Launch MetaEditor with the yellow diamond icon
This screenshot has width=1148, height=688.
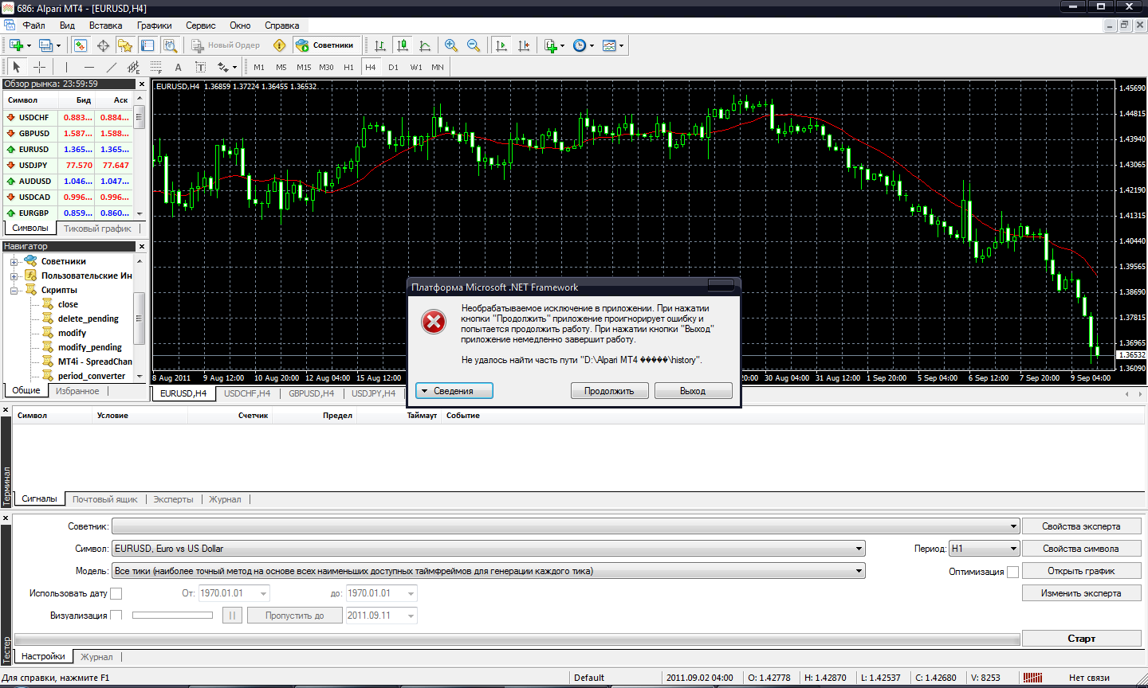[x=279, y=45]
